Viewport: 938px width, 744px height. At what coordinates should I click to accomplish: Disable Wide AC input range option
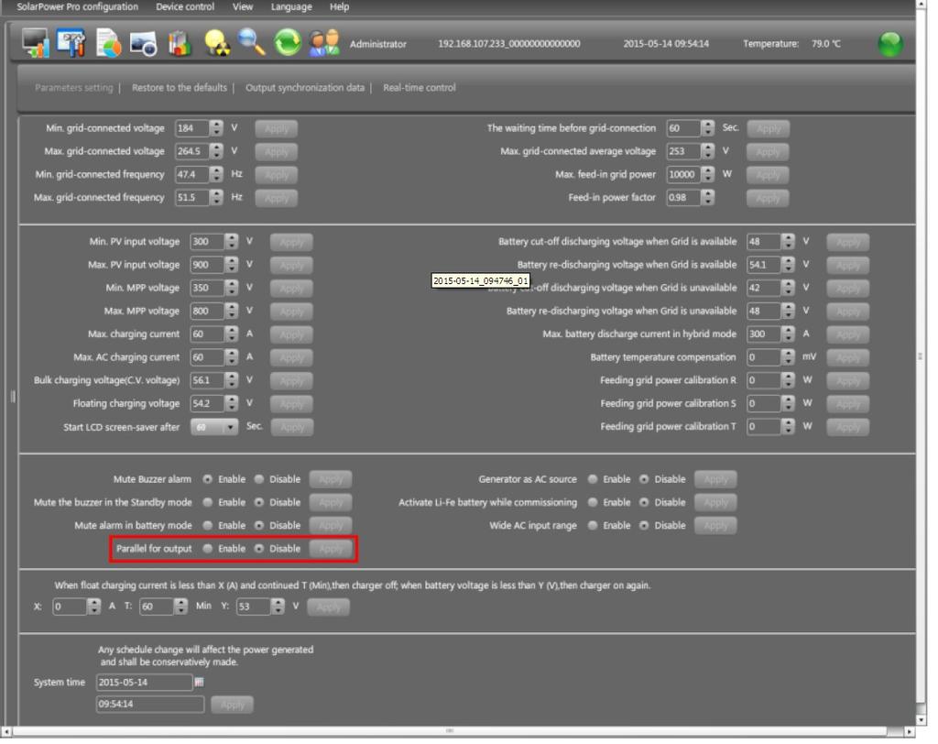pyautogui.click(x=644, y=525)
